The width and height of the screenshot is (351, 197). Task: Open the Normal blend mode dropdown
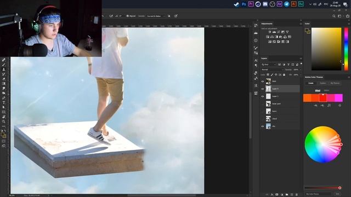coord(272,69)
